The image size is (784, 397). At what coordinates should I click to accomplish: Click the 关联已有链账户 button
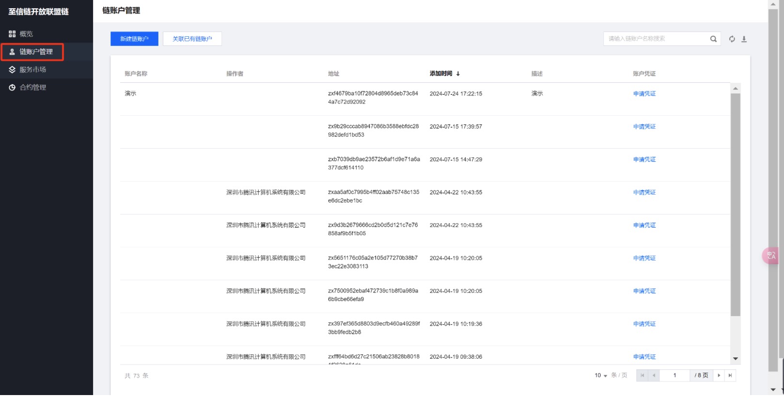[x=192, y=39]
